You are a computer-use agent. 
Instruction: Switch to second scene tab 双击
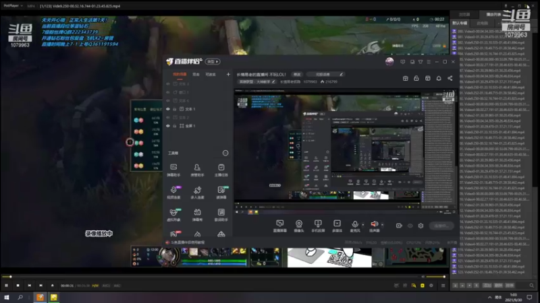click(196, 74)
